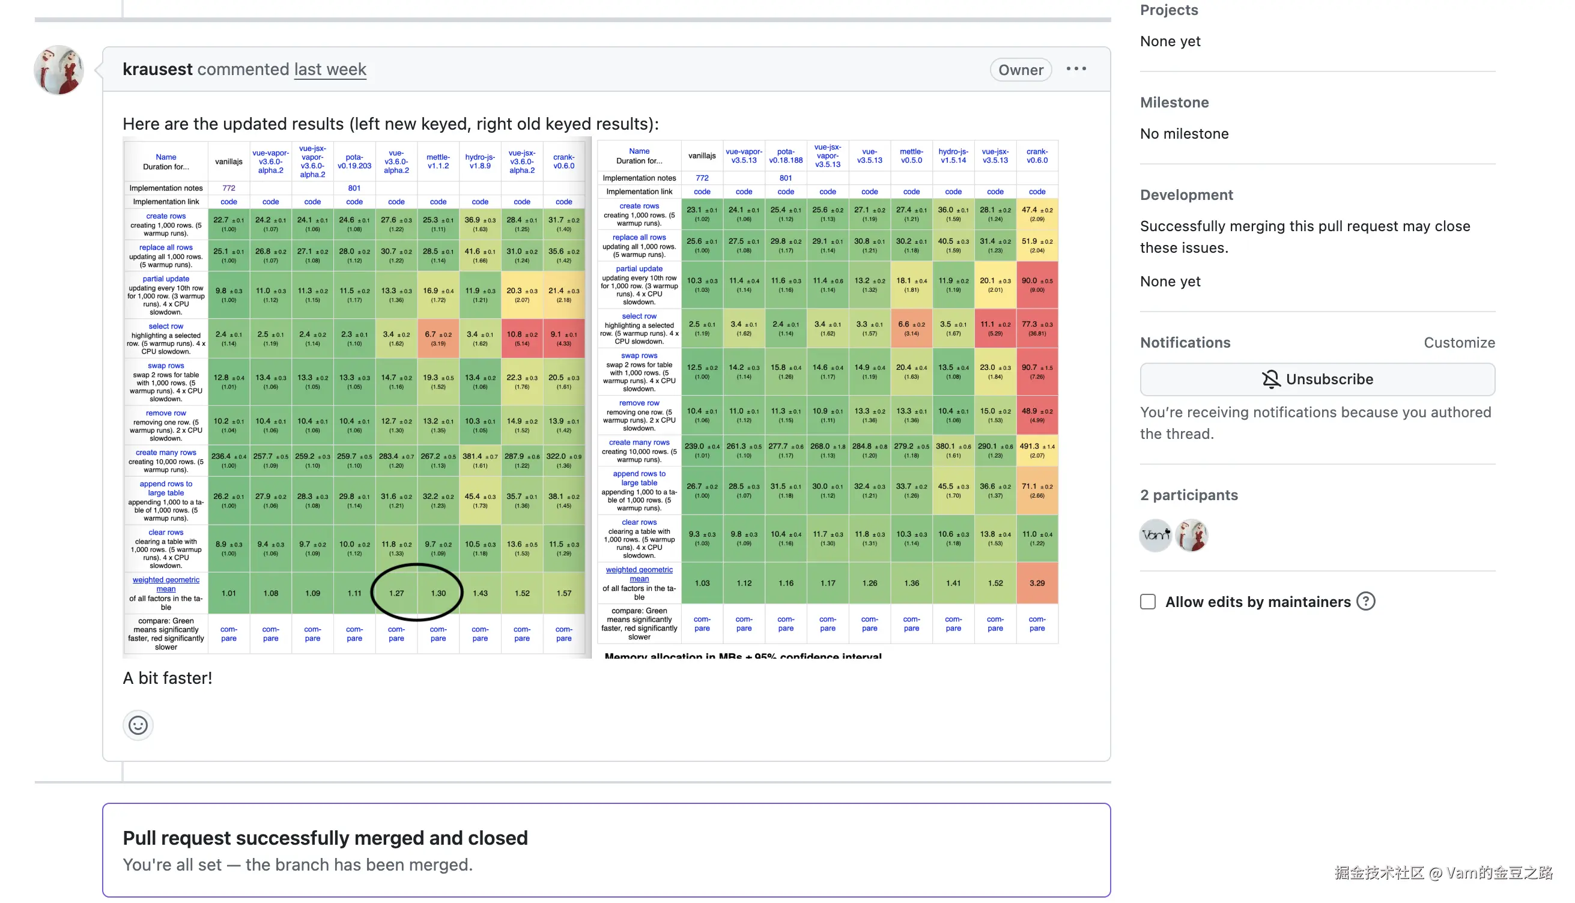1575x903 pixels.
Task: Click the 2 participants heading
Action: click(1188, 495)
